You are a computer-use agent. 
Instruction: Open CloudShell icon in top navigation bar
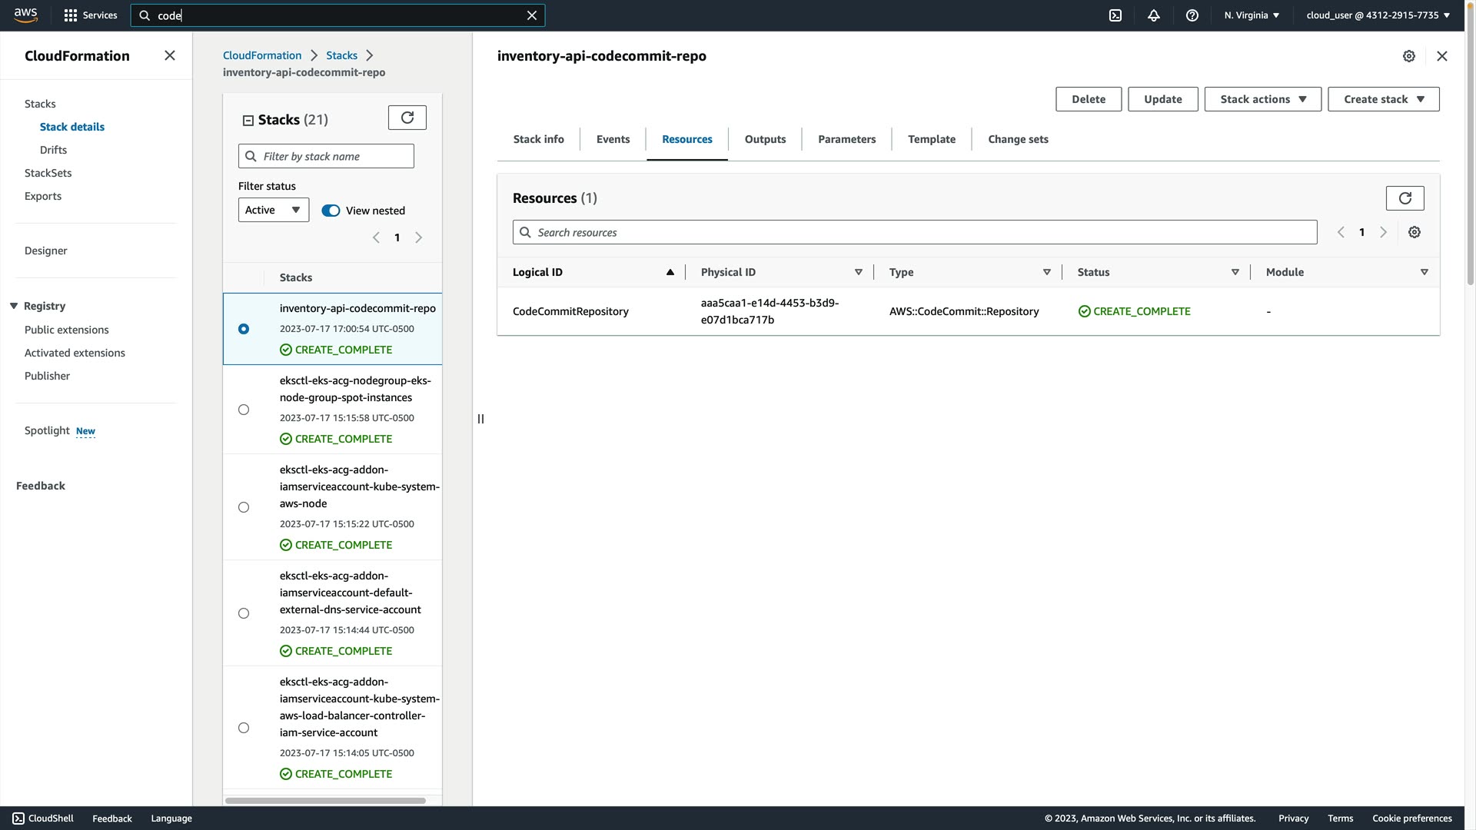pyautogui.click(x=1115, y=15)
